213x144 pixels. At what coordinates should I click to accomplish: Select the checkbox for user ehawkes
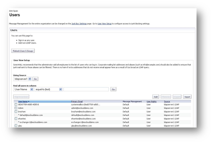pos(16,118)
